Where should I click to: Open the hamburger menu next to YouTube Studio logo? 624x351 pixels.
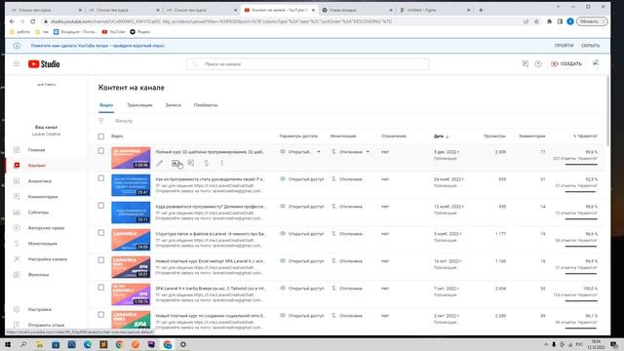[17, 63]
